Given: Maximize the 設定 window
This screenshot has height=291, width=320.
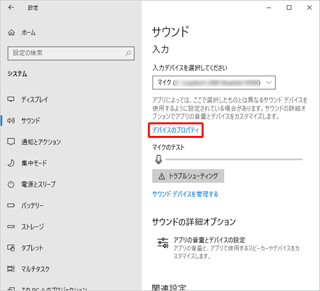Looking at the screenshot, I should pos(289,8).
